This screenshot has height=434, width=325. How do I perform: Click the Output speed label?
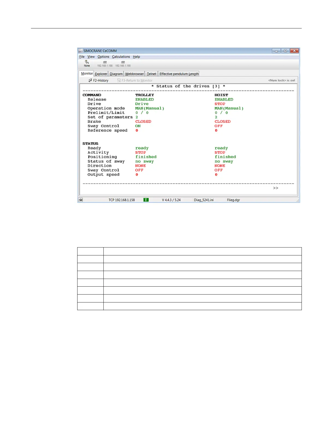click(103, 175)
